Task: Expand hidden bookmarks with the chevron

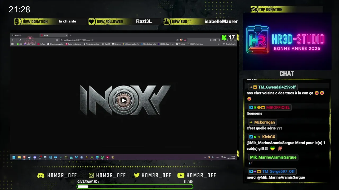Action: click(218, 44)
